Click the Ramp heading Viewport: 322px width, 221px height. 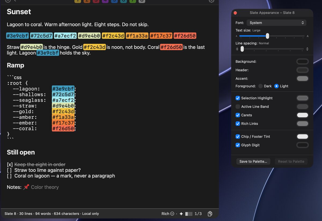[x=16, y=65]
